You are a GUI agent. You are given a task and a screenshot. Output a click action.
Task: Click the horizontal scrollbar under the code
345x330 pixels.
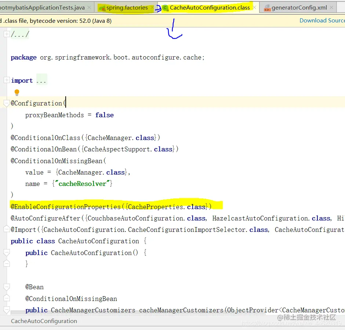coord(138,312)
